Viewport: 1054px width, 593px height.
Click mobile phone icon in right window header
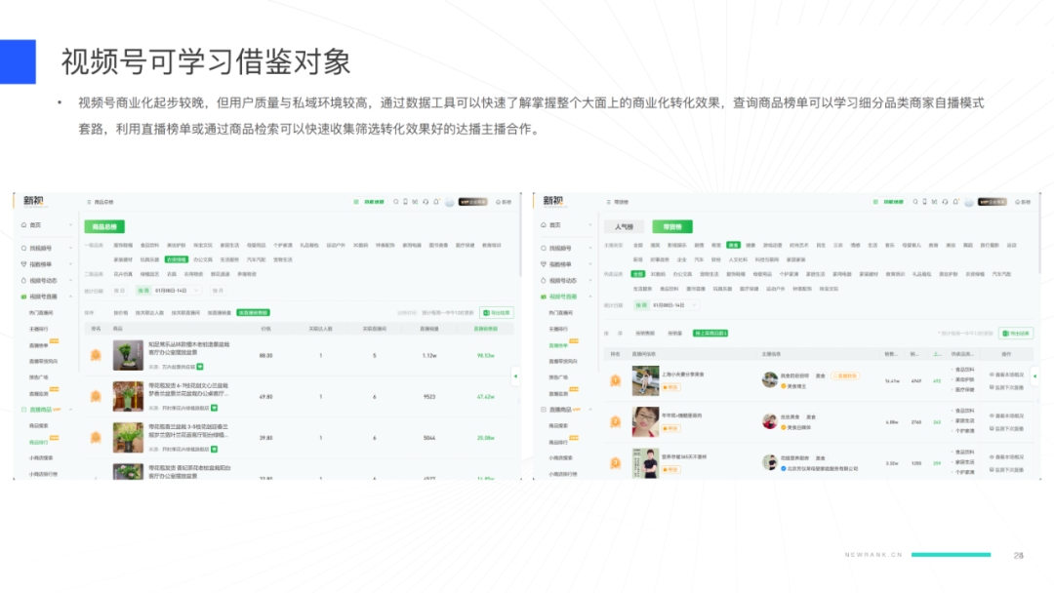click(x=924, y=202)
